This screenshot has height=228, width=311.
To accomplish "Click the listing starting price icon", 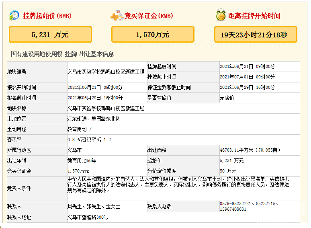I will tap(14, 16).
